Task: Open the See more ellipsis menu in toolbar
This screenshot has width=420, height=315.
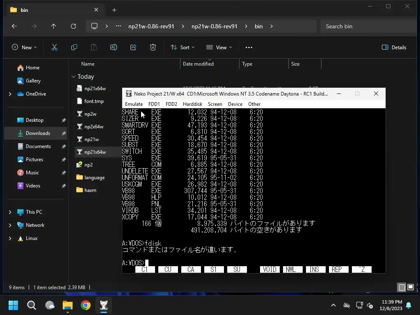Action: pos(249,48)
